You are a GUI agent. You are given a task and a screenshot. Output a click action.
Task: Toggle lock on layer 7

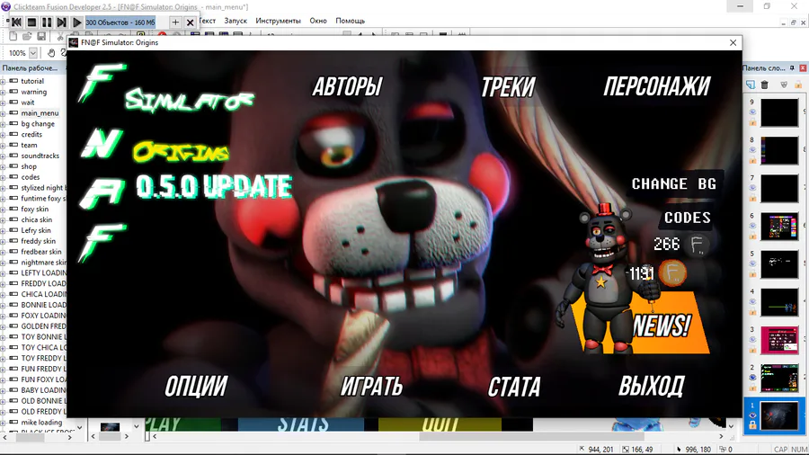click(752, 198)
